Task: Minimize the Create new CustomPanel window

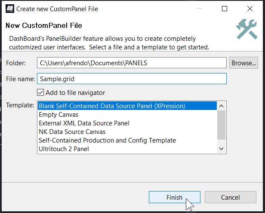Action: point(199,8)
